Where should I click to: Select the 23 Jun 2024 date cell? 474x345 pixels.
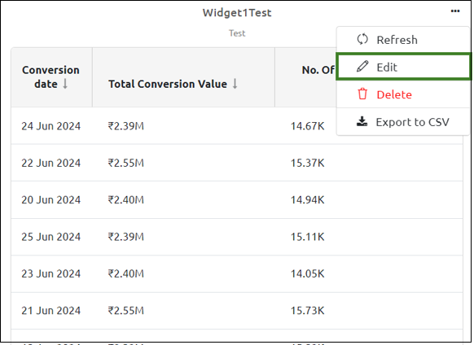coord(50,273)
